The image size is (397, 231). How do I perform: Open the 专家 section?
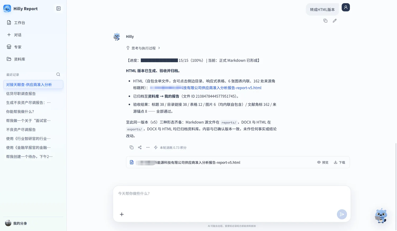[x=33, y=47]
